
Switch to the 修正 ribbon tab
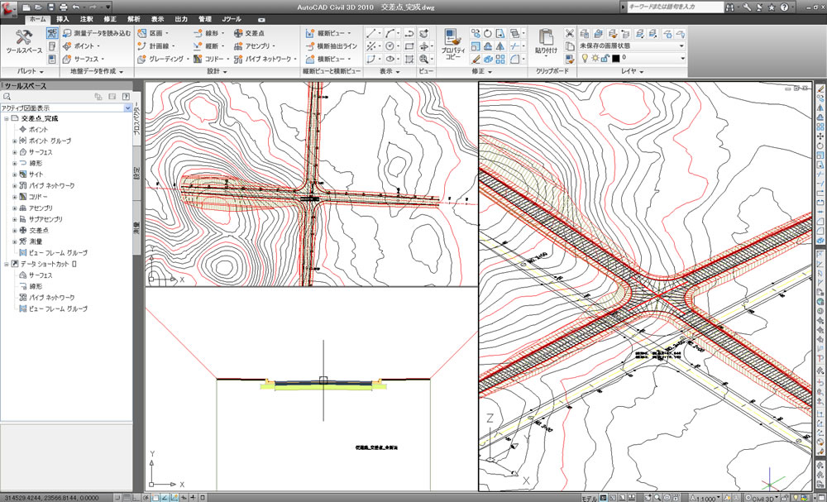(110, 19)
